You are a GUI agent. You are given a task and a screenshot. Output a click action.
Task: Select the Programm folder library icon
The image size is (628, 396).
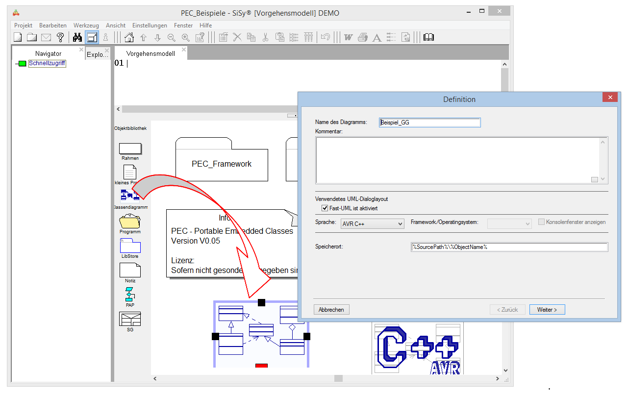click(x=130, y=222)
